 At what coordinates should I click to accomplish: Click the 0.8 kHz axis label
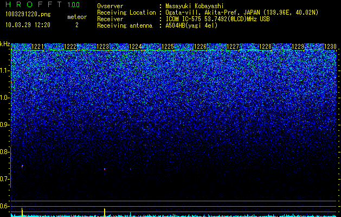pos(4,152)
